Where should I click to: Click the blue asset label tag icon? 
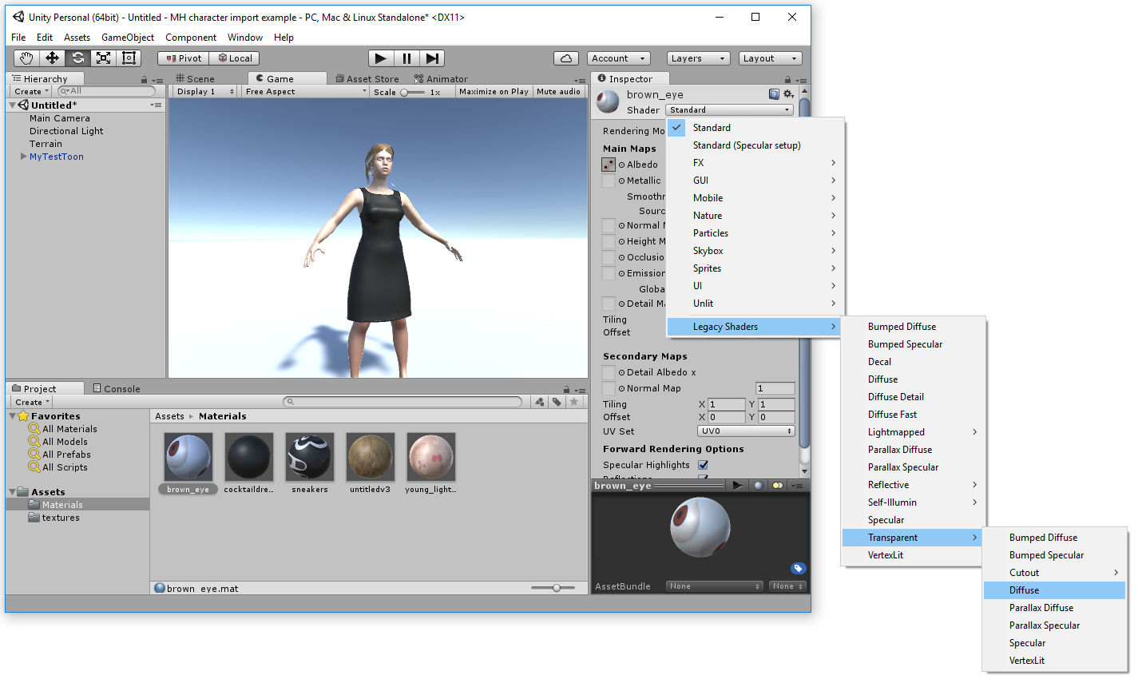[x=798, y=569]
